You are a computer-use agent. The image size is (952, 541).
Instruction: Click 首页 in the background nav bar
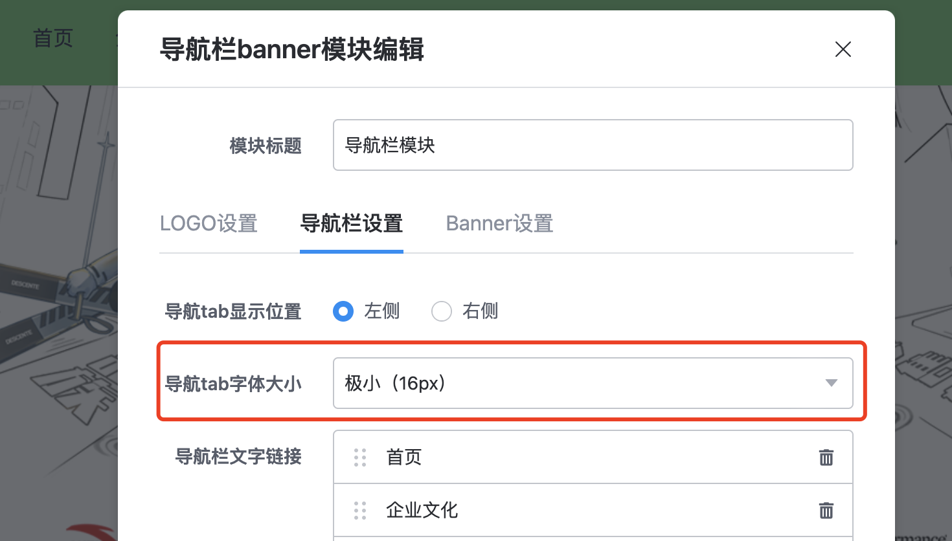tap(53, 38)
